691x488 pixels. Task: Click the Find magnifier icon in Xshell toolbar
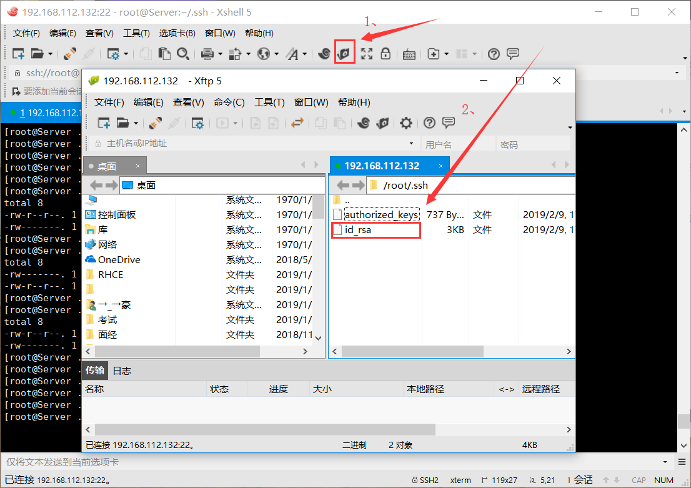point(183,54)
